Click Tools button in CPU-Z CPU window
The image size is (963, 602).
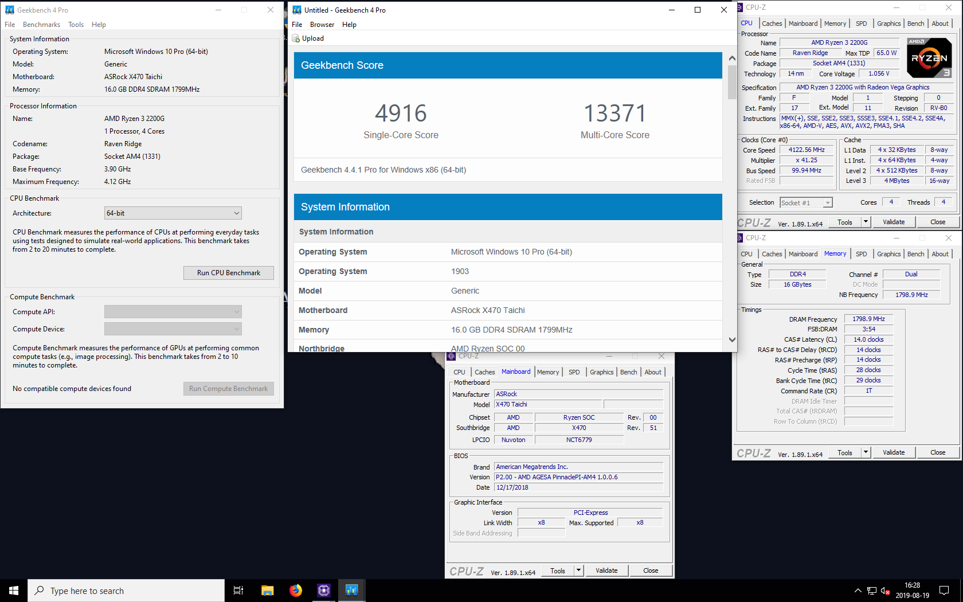(x=845, y=222)
